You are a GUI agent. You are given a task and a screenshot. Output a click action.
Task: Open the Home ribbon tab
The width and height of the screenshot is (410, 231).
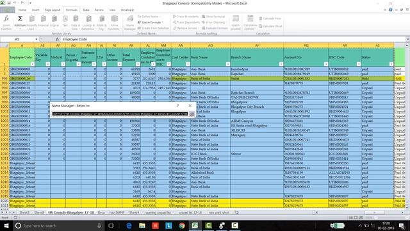22,10
